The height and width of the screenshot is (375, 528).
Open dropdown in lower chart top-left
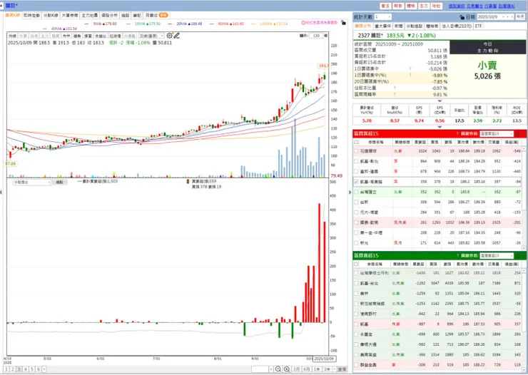[32, 183]
